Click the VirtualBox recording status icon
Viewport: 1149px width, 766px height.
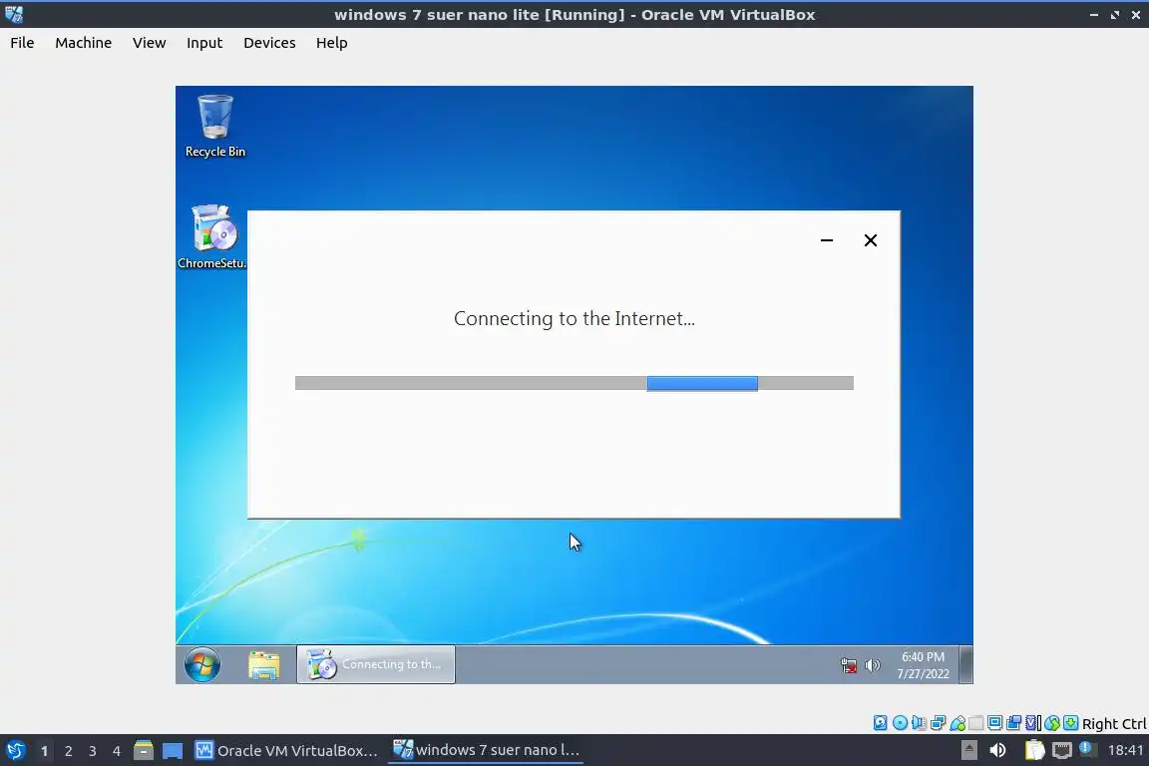pyautogui.click(x=1014, y=723)
